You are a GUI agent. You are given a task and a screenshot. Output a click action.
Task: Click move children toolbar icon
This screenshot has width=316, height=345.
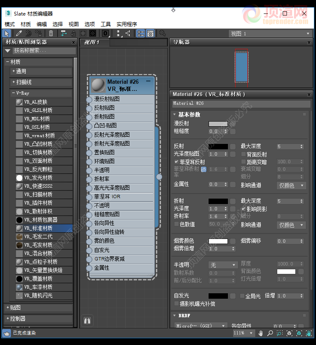[x=64, y=33]
